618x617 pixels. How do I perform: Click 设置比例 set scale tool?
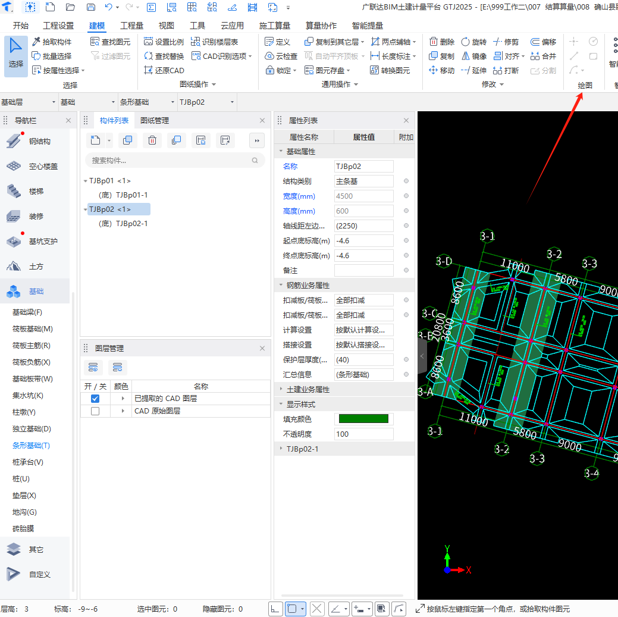click(164, 42)
